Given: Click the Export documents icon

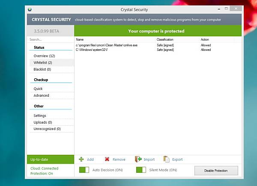Looking at the screenshot, I should coord(166,159).
